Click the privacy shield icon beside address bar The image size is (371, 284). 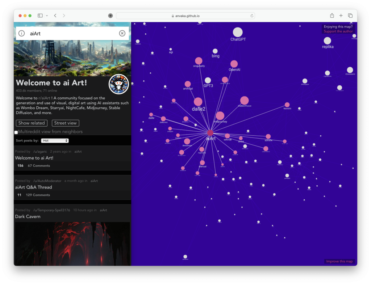(111, 16)
